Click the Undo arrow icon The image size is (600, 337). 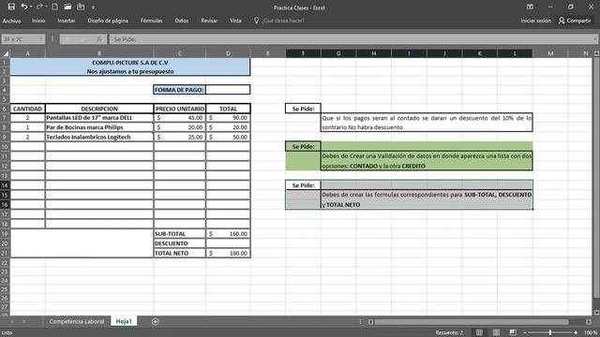click(24, 7)
